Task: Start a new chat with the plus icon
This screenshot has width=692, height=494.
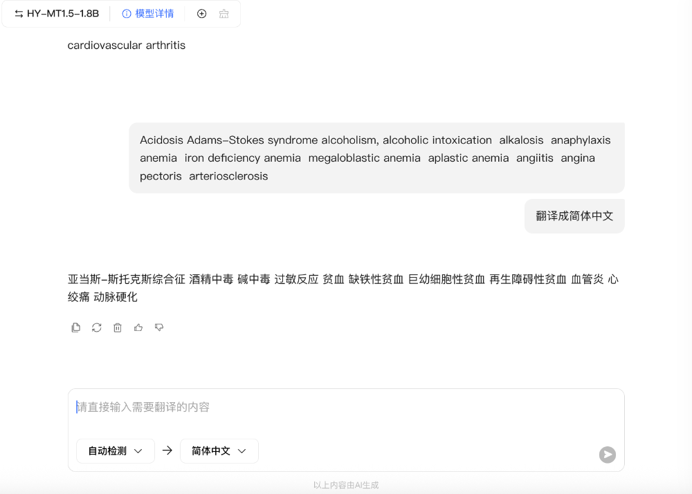Action: point(200,13)
